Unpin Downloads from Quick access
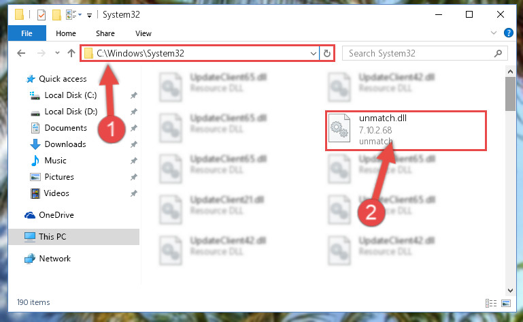 point(134,144)
